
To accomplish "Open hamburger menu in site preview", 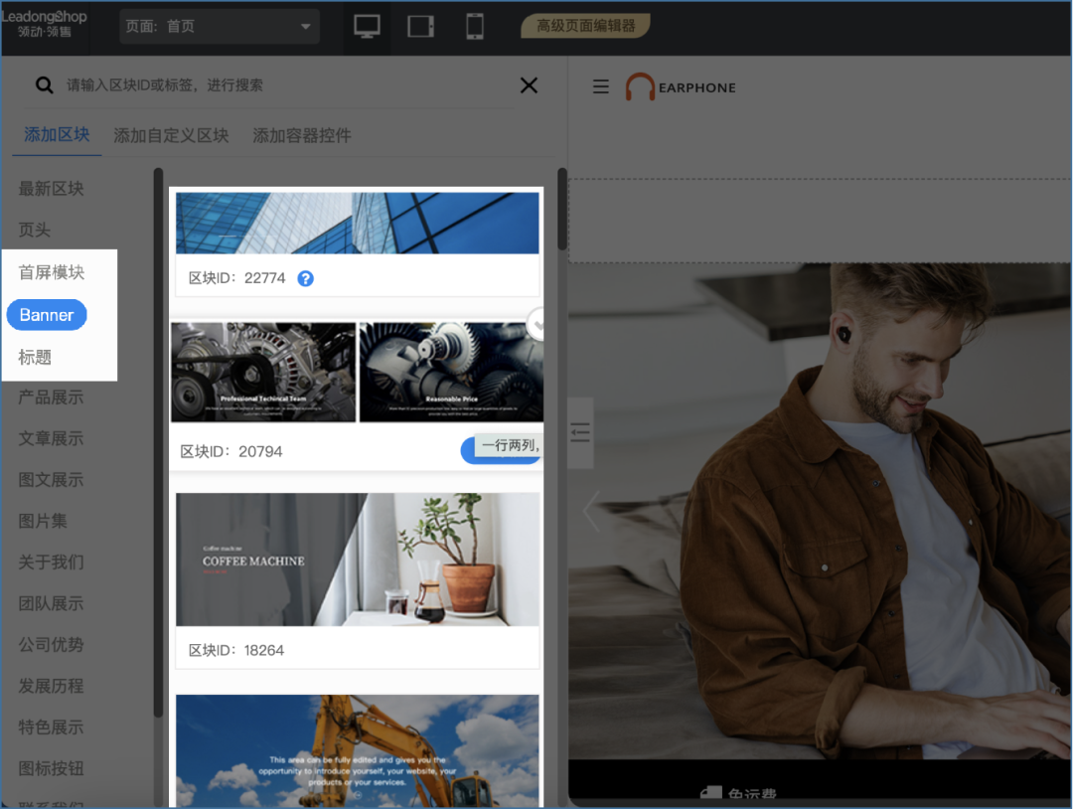I will point(600,87).
